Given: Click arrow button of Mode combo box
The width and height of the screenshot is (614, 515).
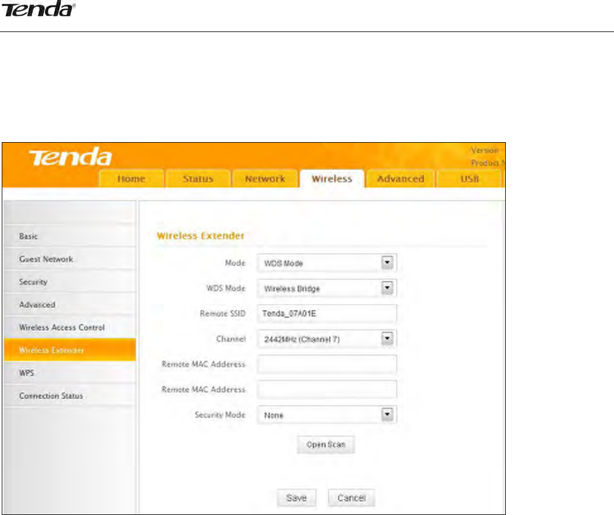Looking at the screenshot, I should [387, 263].
